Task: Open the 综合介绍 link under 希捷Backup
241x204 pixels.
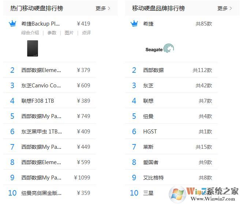Action: pos(30,33)
